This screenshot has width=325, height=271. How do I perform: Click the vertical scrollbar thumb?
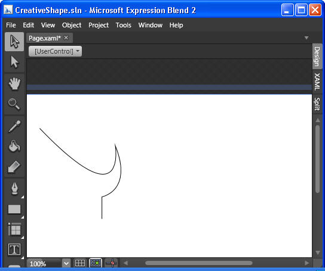click(x=318, y=159)
